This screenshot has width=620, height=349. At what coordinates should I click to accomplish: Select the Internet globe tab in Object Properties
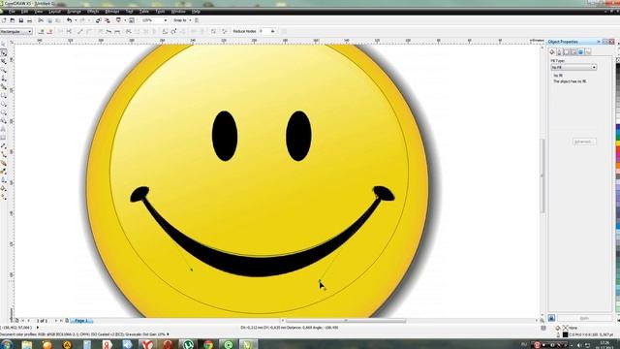tap(581, 51)
